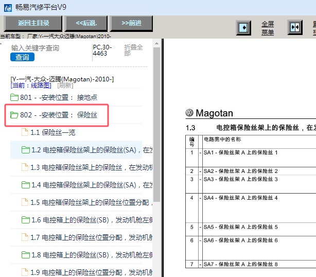Click the 畅易汽修平台 app logo icon
Screen dimensions: 316x277
click(x=8, y=8)
